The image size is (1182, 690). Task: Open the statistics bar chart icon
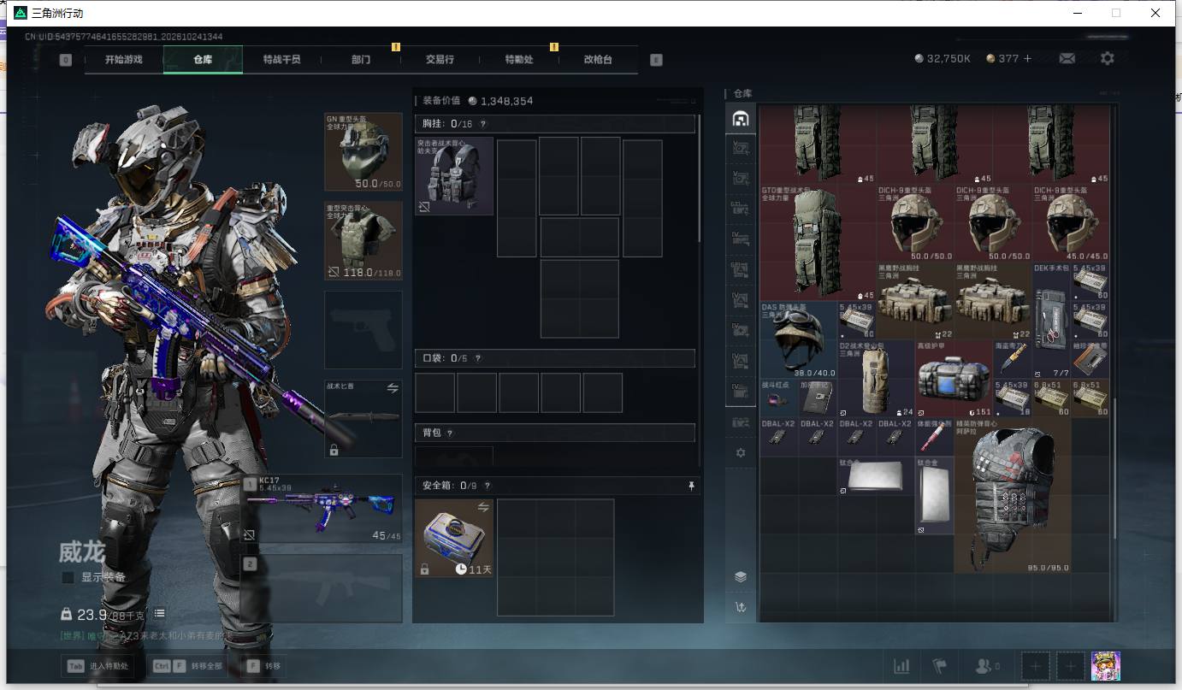coord(901,666)
